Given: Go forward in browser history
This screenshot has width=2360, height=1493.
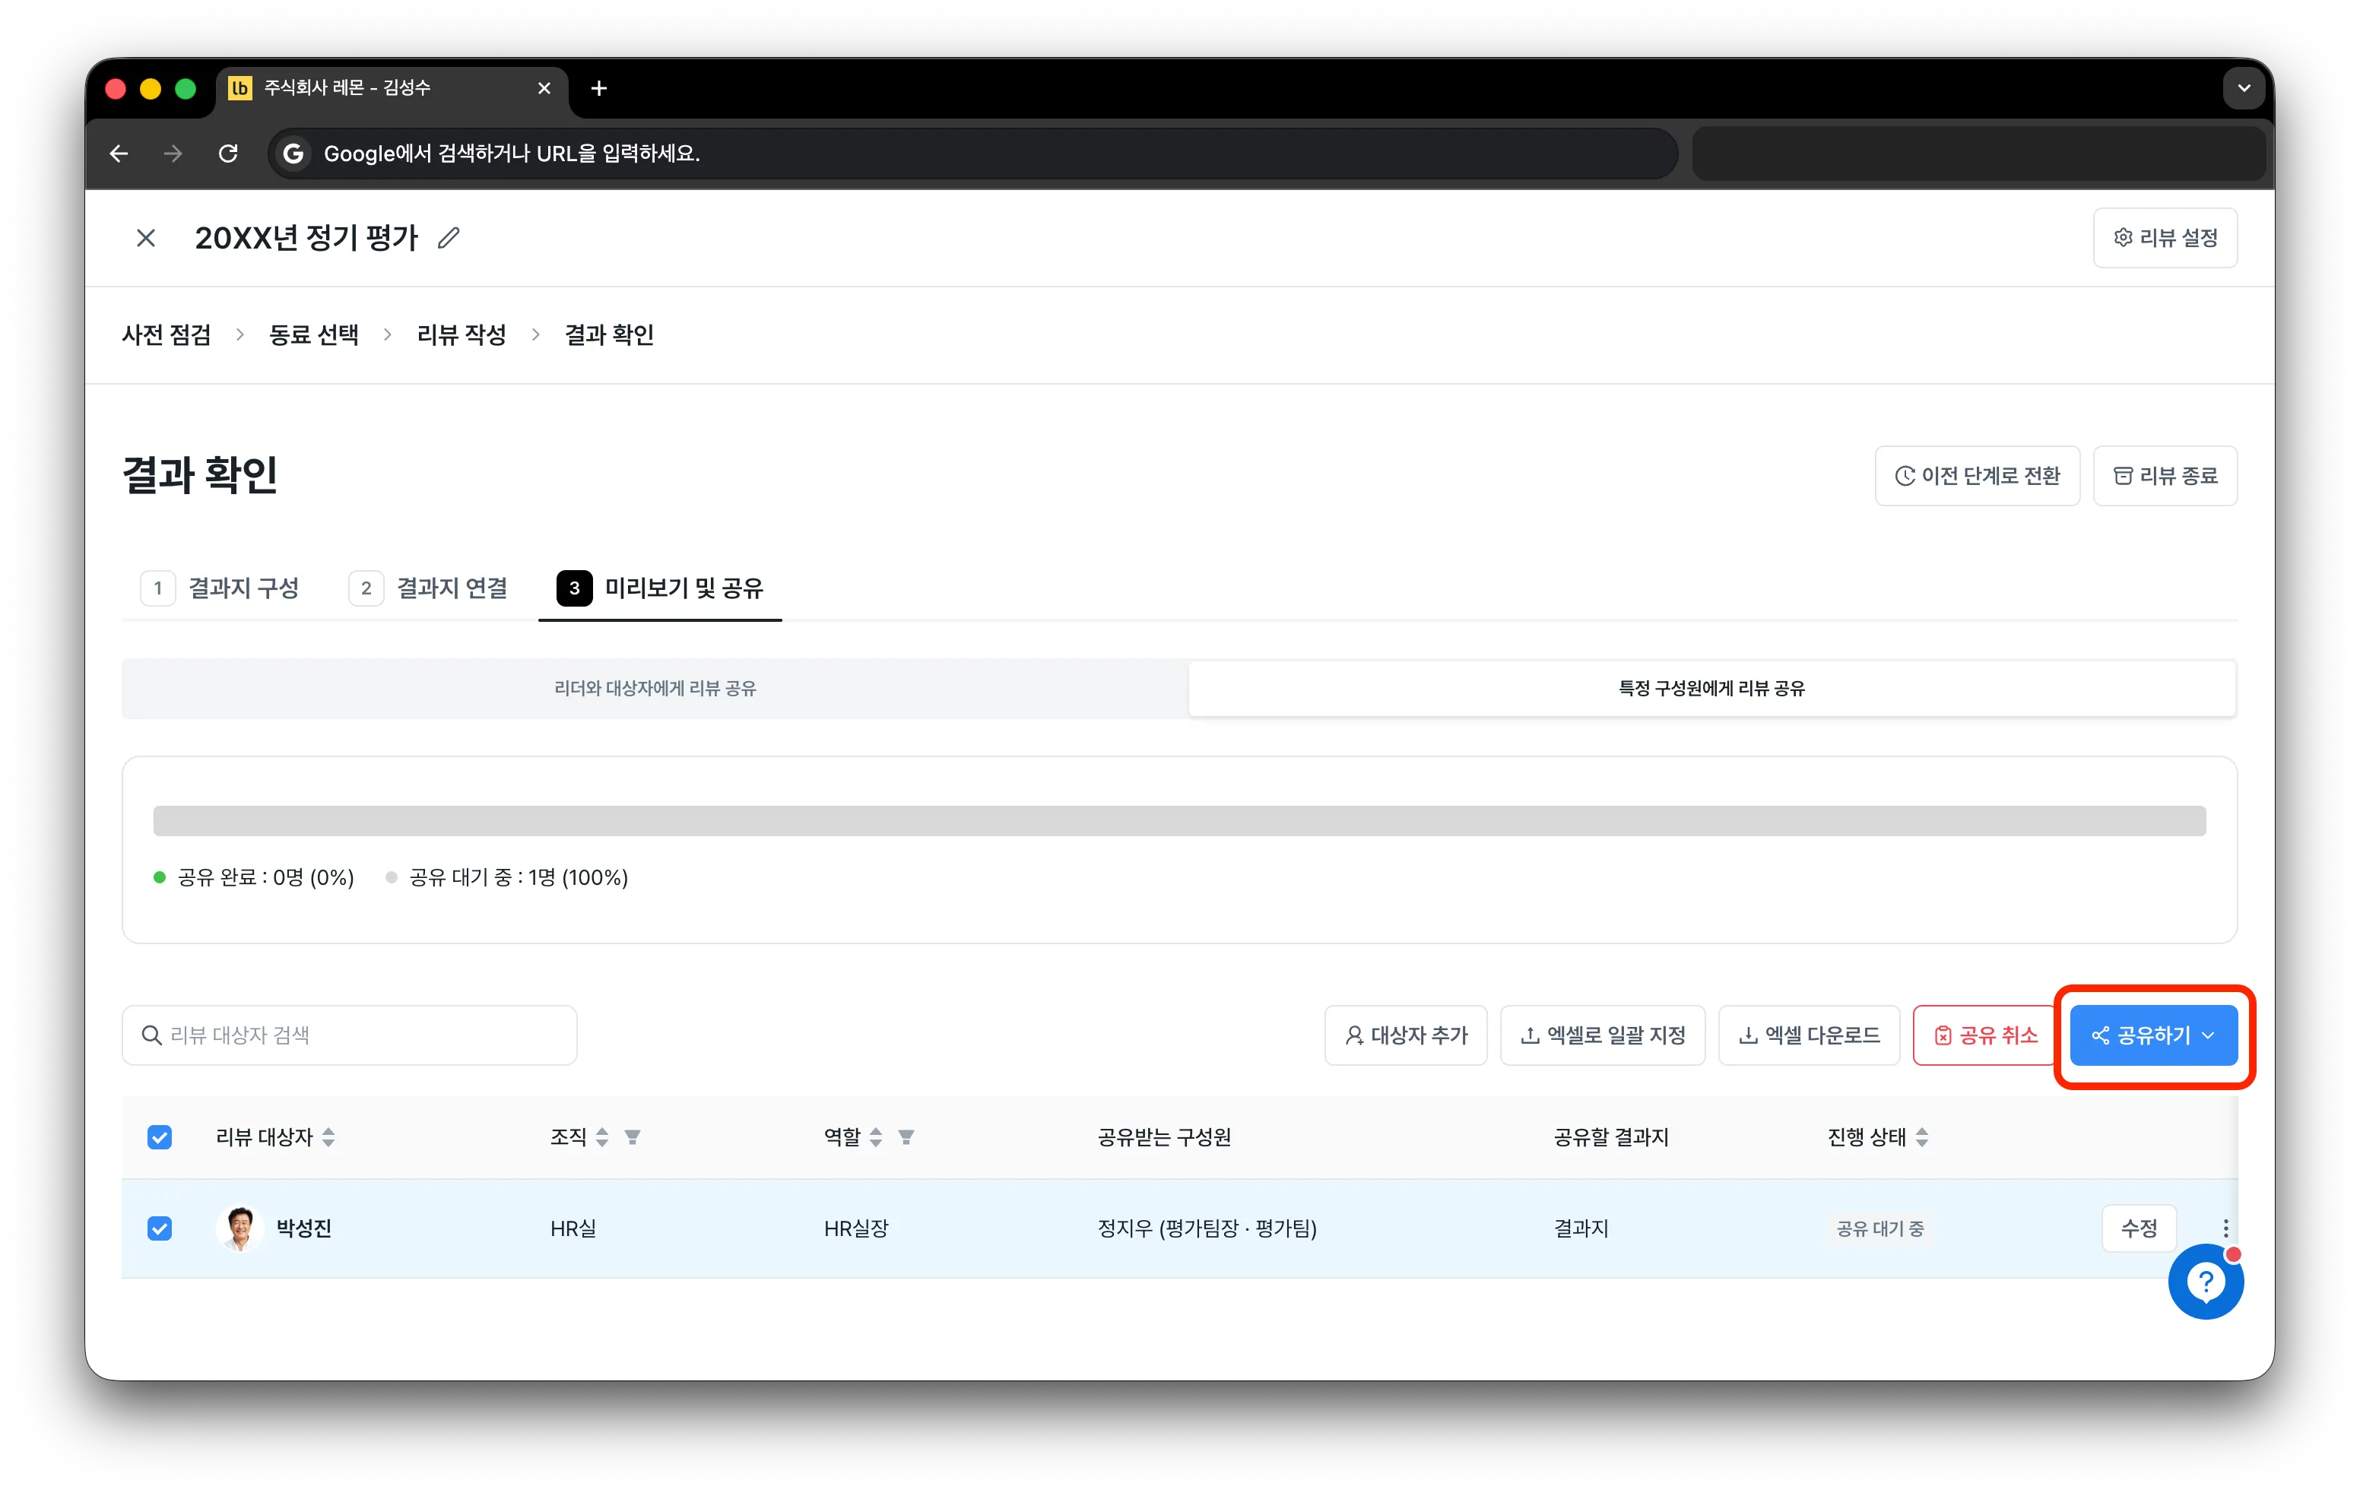Looking at the screenshot, I should 173,154.
